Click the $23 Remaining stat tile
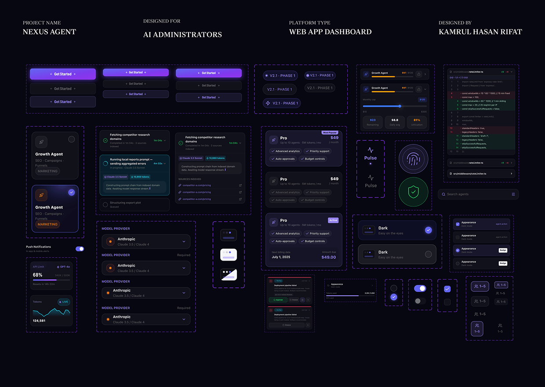 click(373, 122)
